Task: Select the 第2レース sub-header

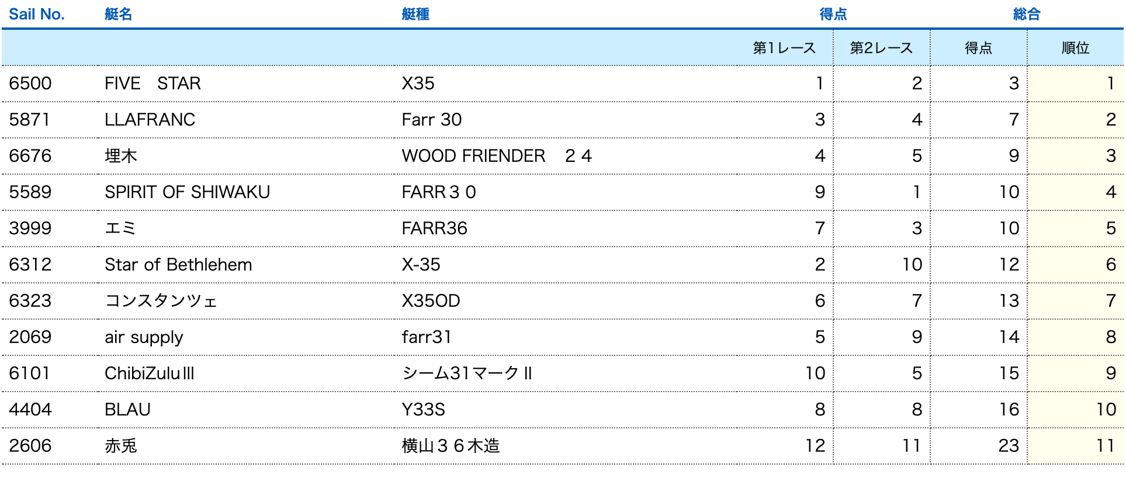Action: [881, 48]
